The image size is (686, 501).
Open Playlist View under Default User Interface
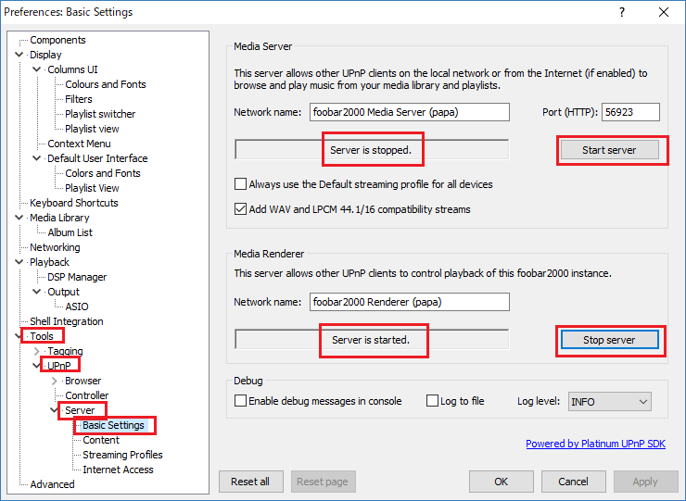point(92,188)
